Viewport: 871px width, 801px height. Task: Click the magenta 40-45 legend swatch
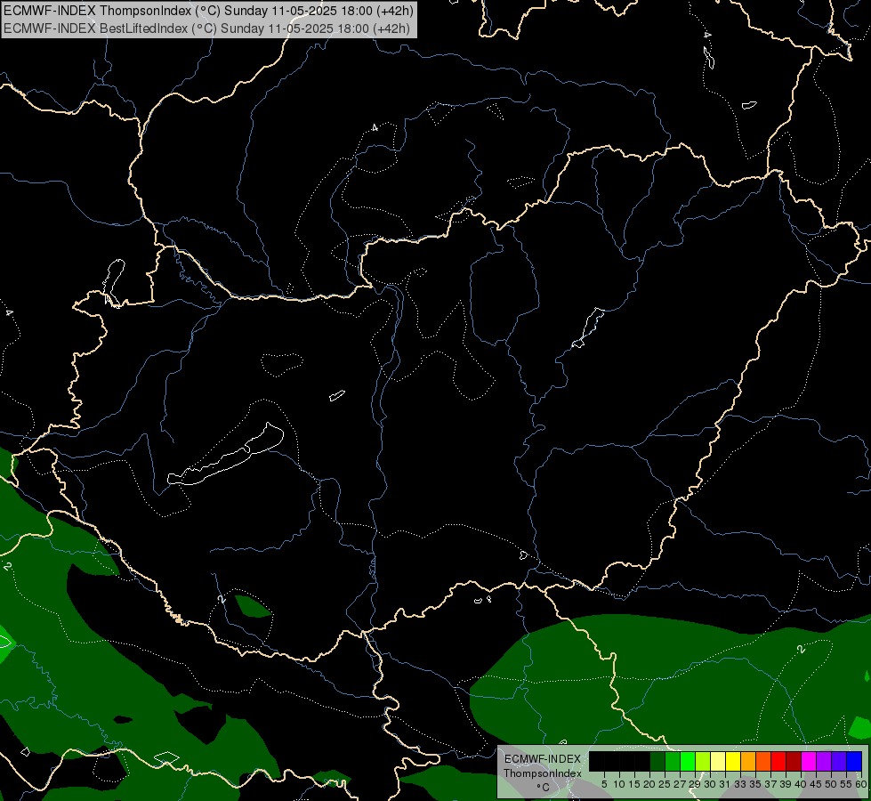[809, 761]
